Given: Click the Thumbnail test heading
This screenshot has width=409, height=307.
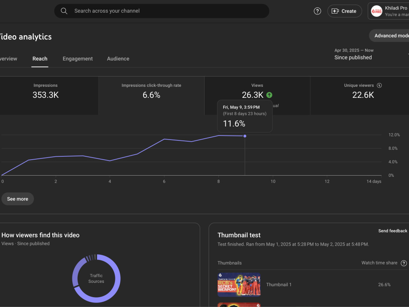Looking at the screenshot, I should tap(239, 235).
